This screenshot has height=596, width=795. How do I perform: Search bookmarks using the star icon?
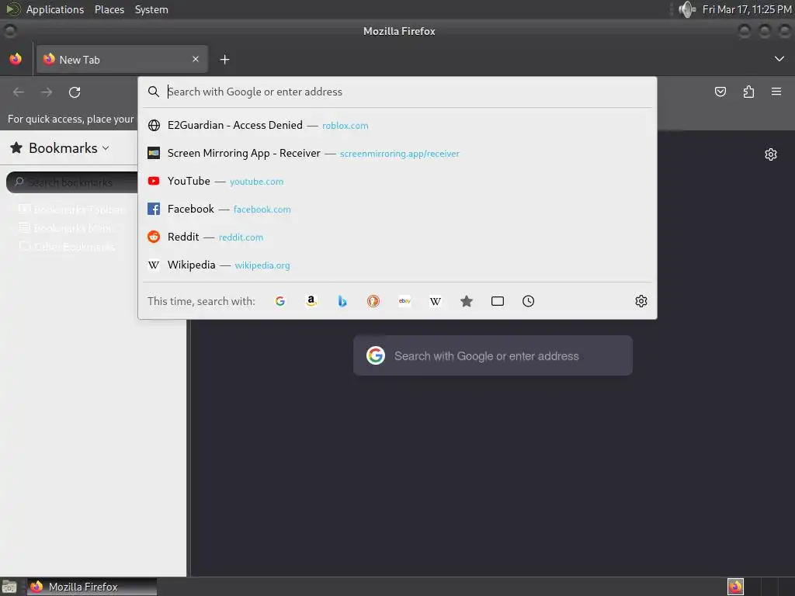point(467,301)
